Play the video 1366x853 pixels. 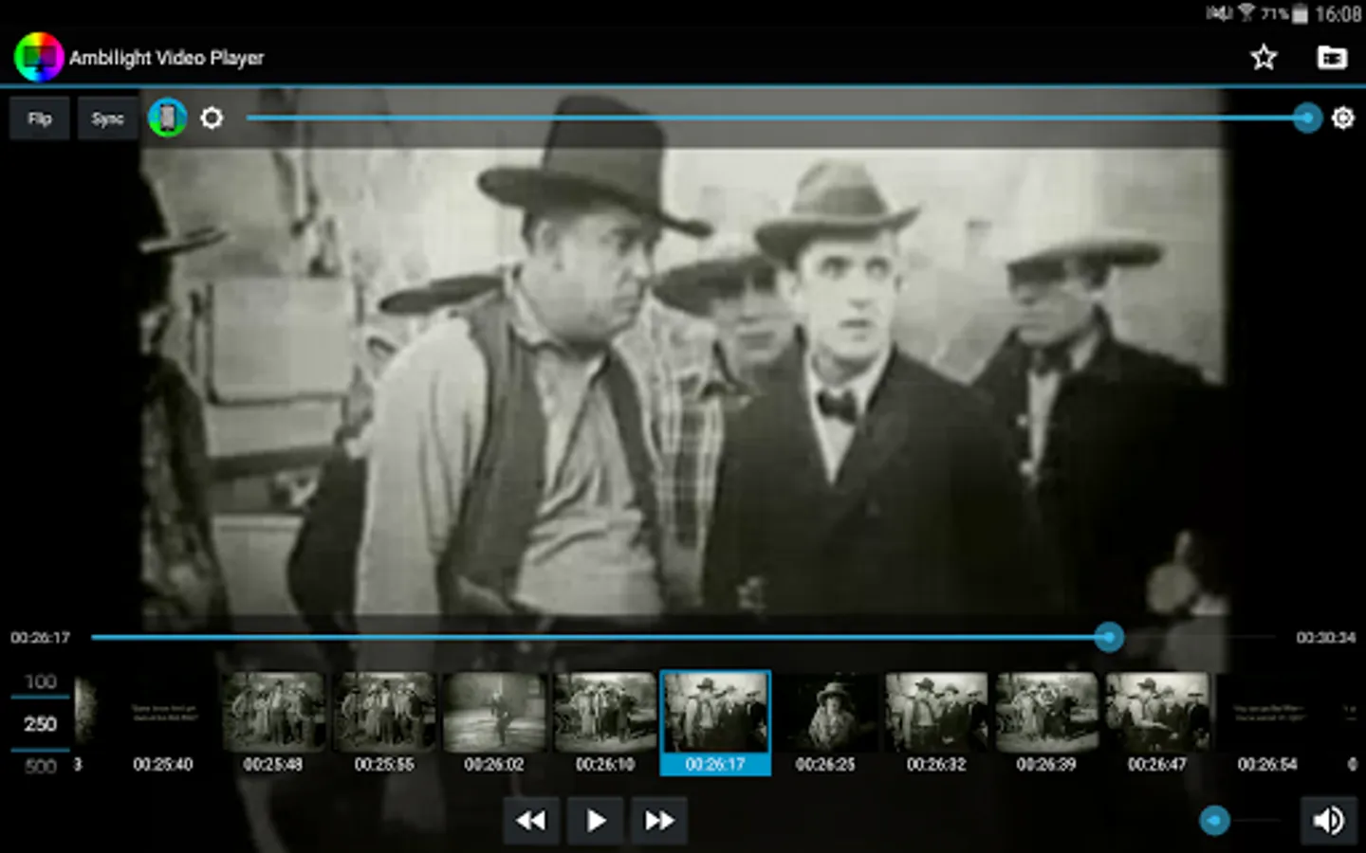point(595,820)
